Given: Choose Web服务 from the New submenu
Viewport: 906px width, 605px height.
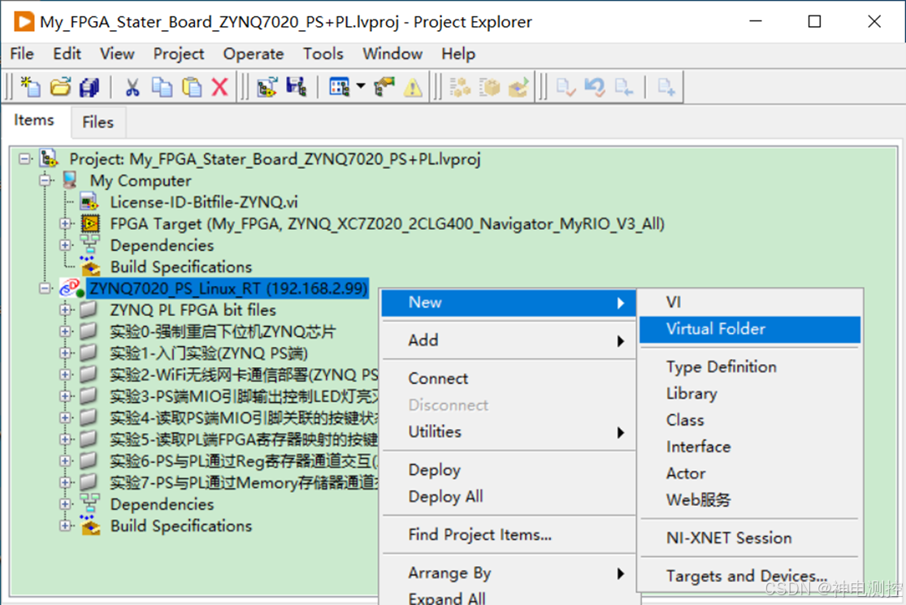Looking at the screenshot, I should 749,500.
